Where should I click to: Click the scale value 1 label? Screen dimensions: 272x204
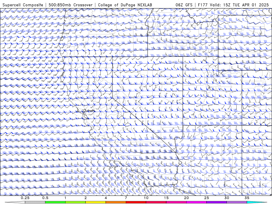pyautogui.click(x=65, y=198)
